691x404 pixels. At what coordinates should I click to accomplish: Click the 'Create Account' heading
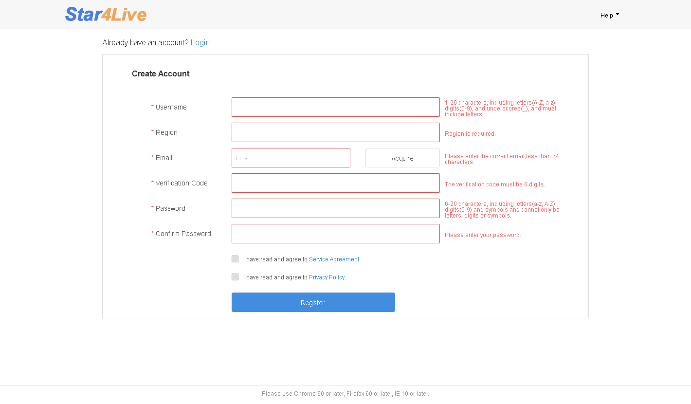click(x=161, y=73)
